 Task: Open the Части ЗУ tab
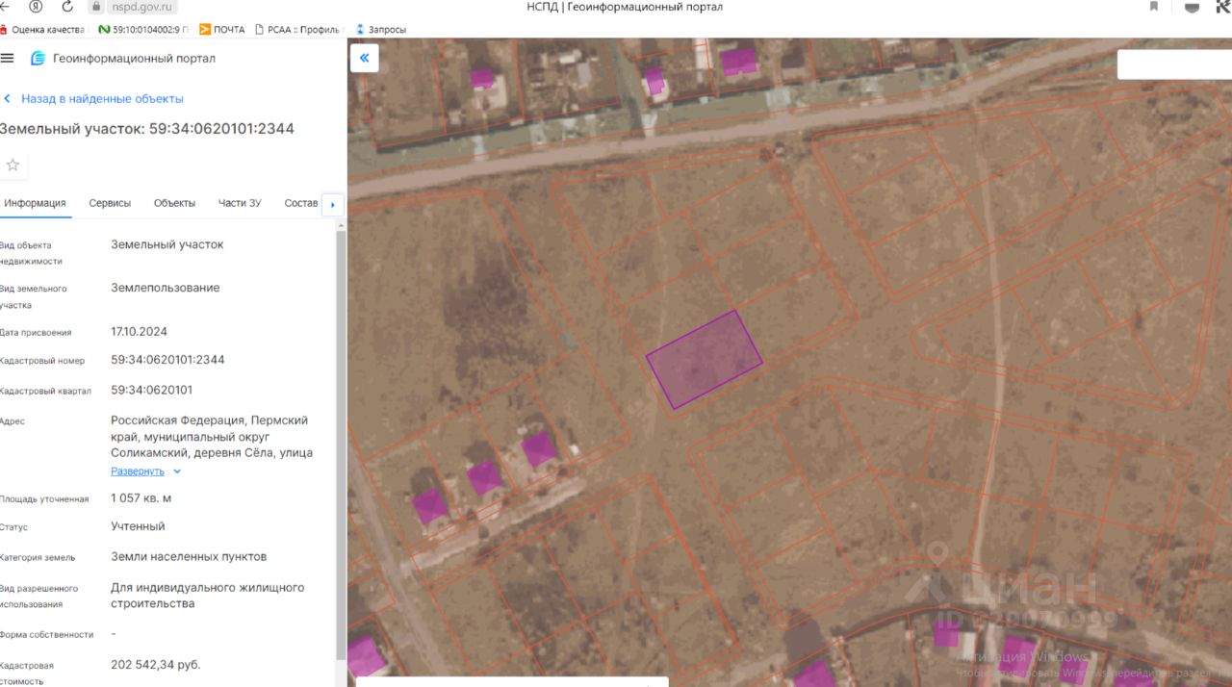click(x=240, y=203)
